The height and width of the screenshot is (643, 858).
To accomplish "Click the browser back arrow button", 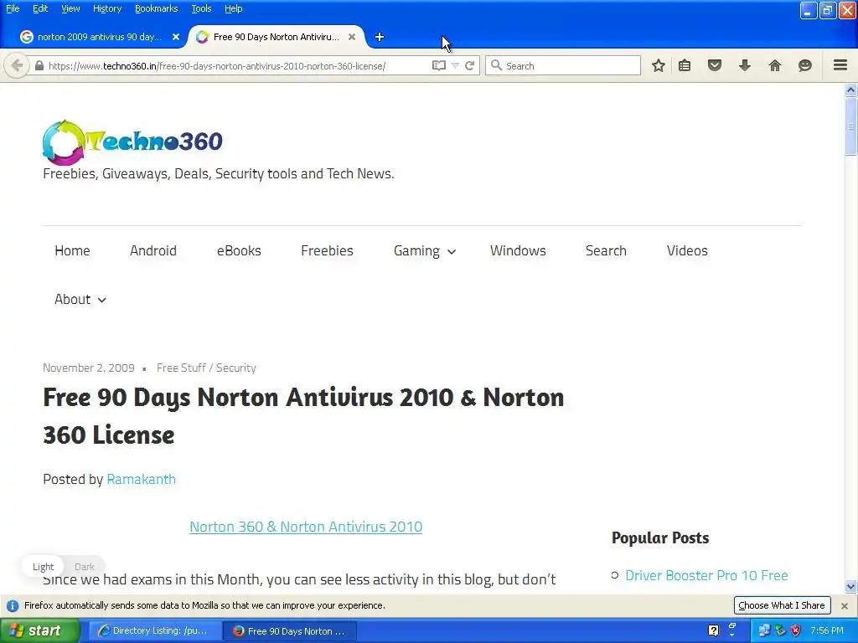I will [17, 65].
